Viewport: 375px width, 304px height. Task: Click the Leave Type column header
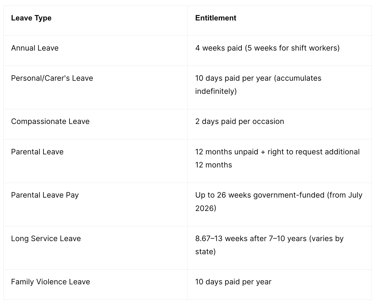pyautogui.click(x=31, y=18)
